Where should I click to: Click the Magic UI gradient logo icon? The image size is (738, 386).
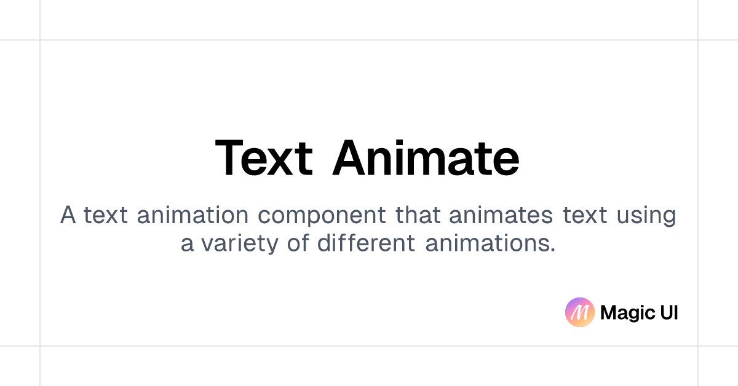tap(579, 312)
